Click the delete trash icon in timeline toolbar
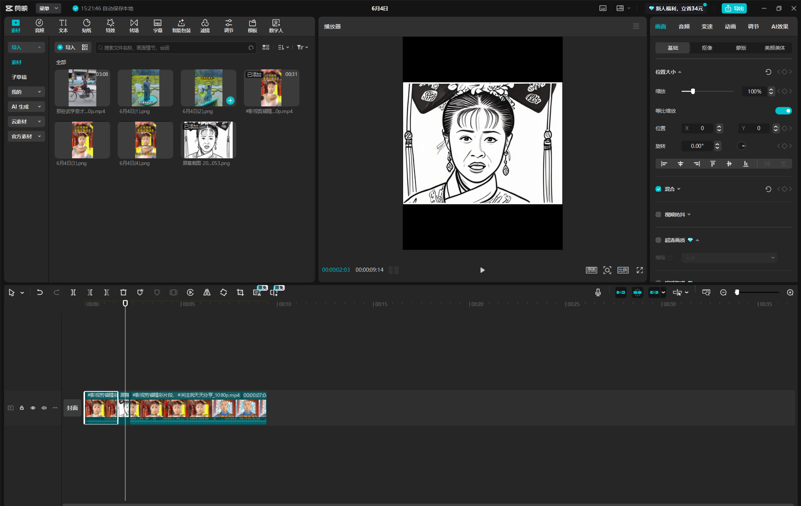Image resolution: width=801 pixels, height=506 pixels. coord(123,292)
